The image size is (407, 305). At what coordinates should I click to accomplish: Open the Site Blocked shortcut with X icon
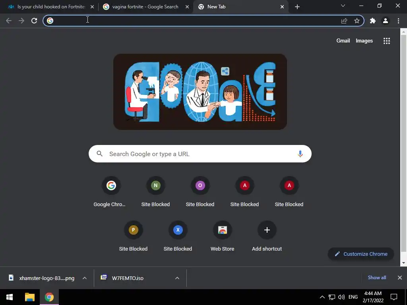coord(178,236)
